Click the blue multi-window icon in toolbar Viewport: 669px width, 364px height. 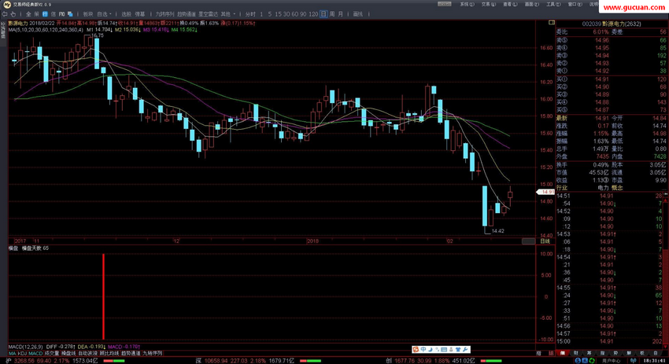coord(70,14)
